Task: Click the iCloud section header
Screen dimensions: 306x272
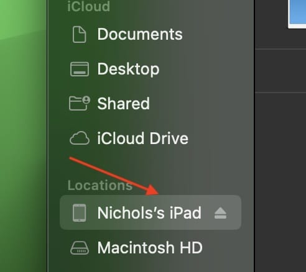Action: (88, 6)
